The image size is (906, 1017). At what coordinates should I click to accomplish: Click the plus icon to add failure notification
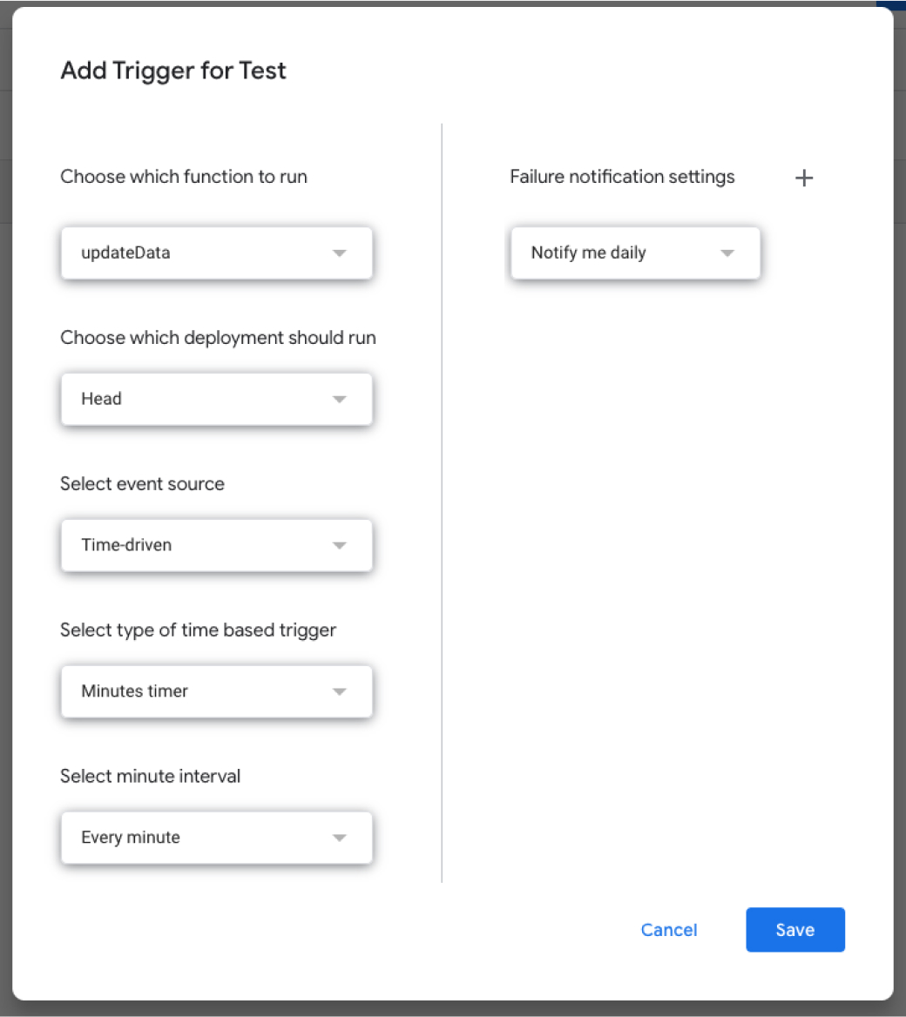point(803,178)
